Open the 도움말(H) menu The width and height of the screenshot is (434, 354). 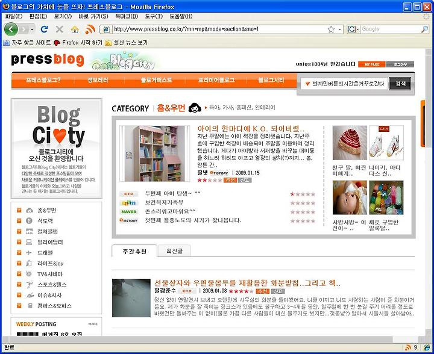point(181,16)
